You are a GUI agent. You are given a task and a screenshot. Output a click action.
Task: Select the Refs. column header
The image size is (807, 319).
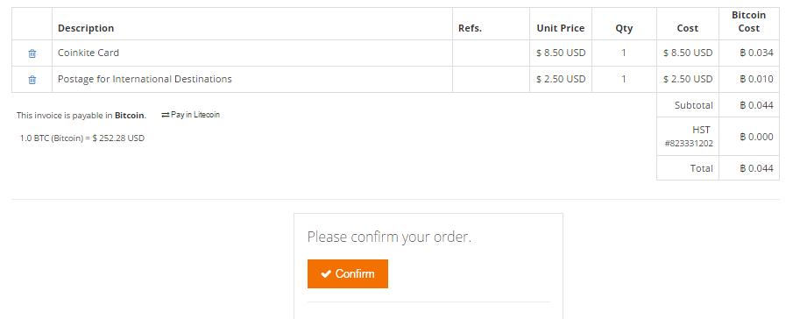(470, 28)
